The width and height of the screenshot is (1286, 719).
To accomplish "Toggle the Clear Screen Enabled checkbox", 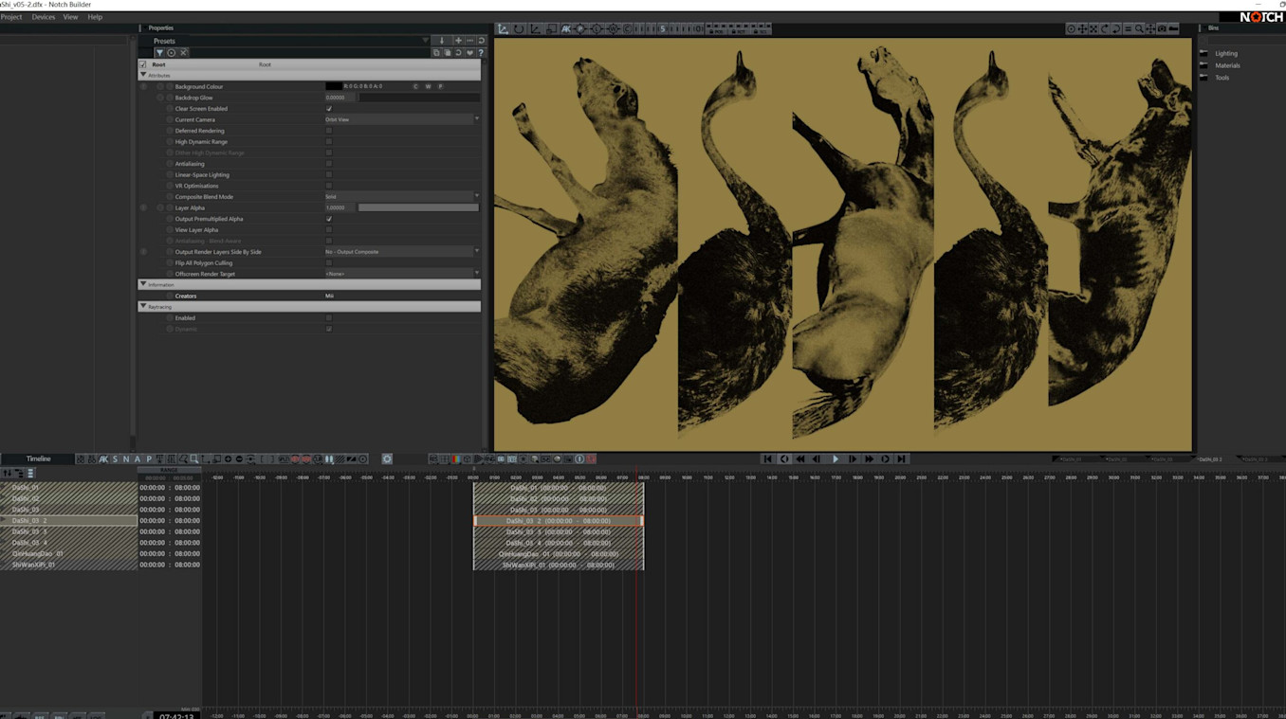I will 329,109.
